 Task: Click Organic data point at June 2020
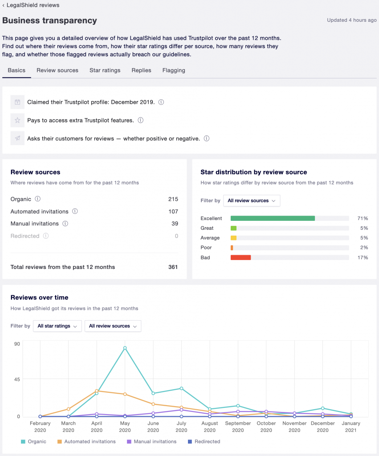[153, 393]
